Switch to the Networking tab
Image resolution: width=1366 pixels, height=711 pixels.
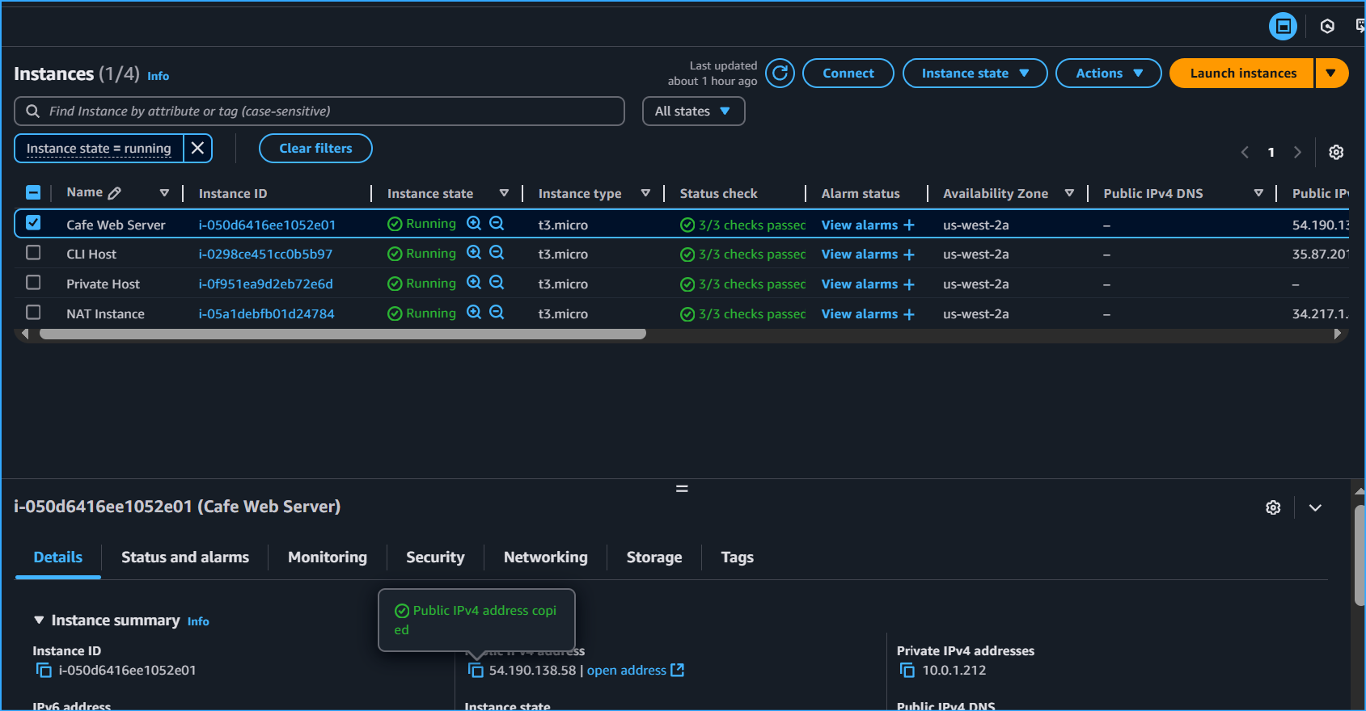(545, 557)
